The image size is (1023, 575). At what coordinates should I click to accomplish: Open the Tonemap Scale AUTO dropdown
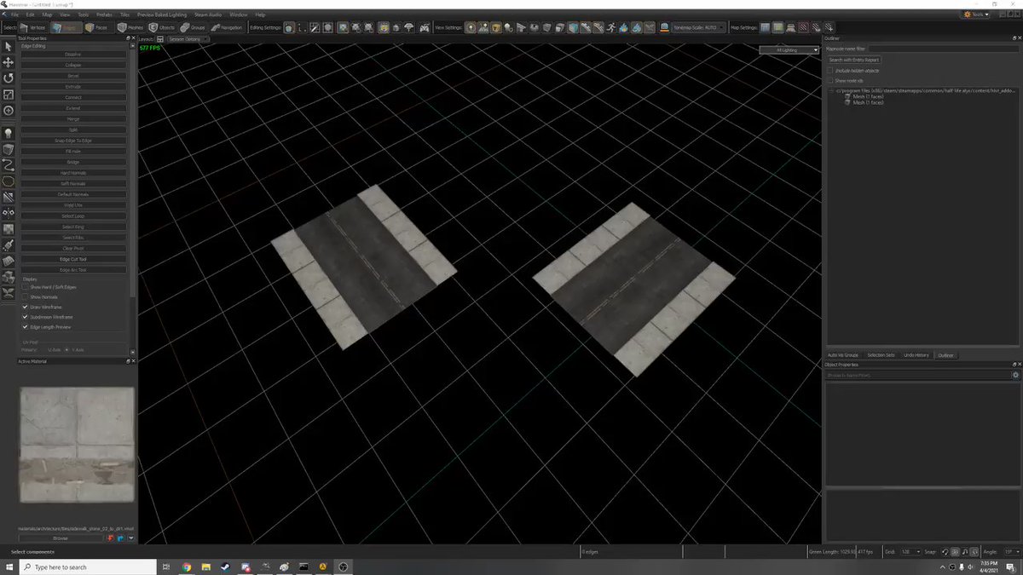(x=697, y=27)
